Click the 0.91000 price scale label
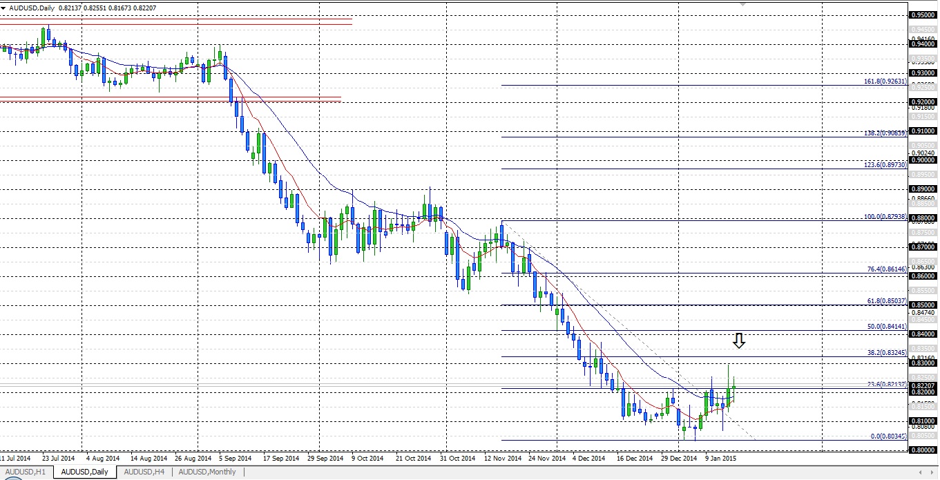Screen dimensions: 940x480 923,131
